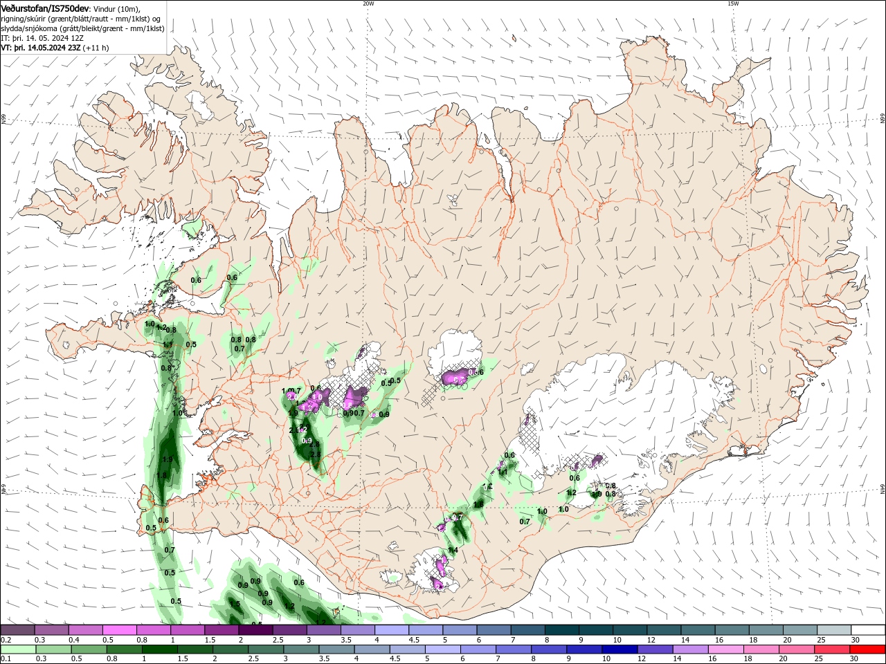Choose the lavender 4 swatch in the sleet/snow scale
The width and height of the screenshot is (886, 664).
[391, 630]
